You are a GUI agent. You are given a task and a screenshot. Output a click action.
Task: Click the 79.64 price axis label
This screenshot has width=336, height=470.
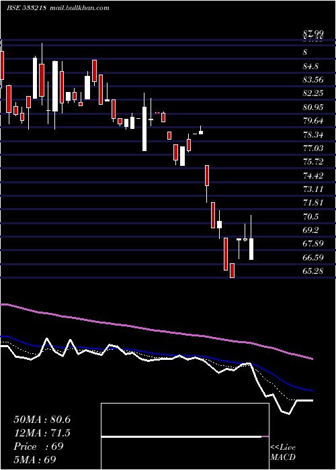(x=313, y=121)
